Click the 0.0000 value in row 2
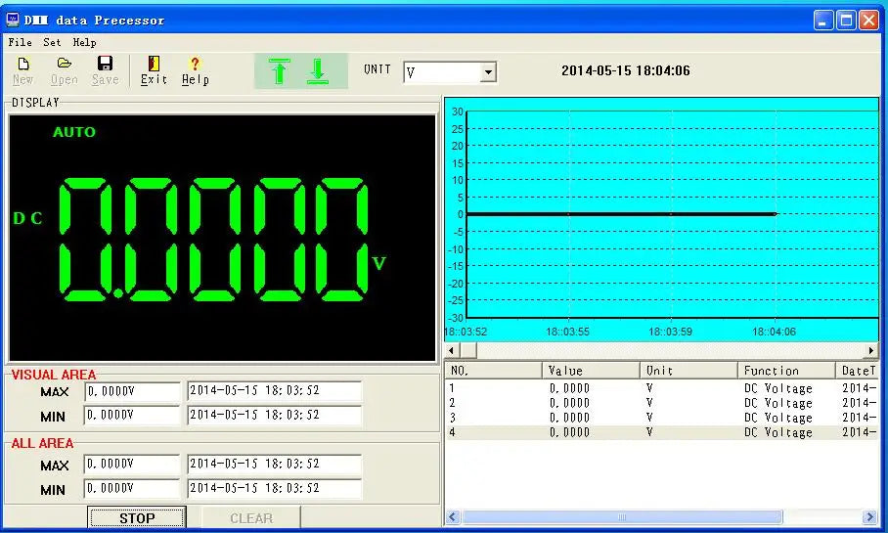 (x=569, y=403)
